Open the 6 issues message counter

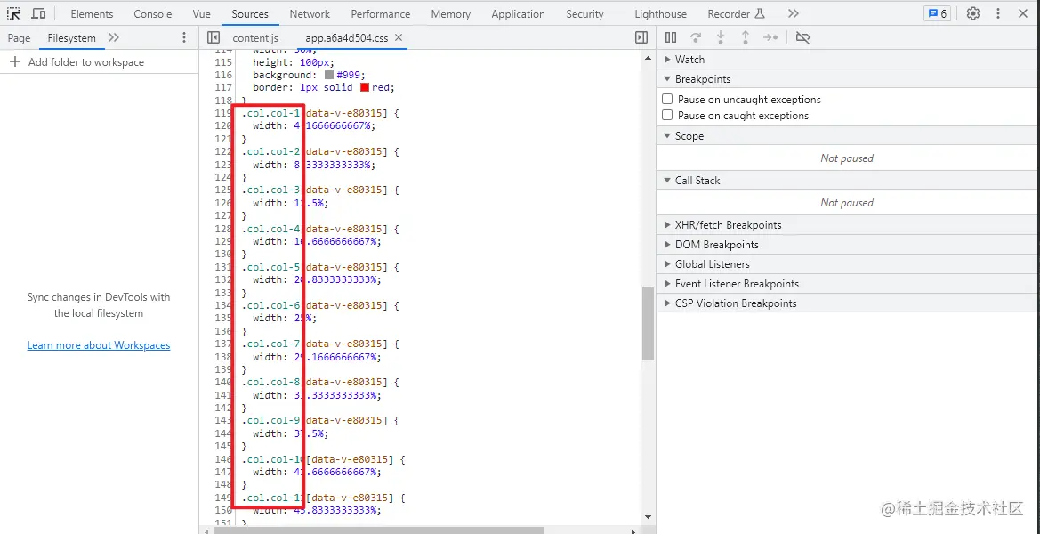[x=937, y=13]
